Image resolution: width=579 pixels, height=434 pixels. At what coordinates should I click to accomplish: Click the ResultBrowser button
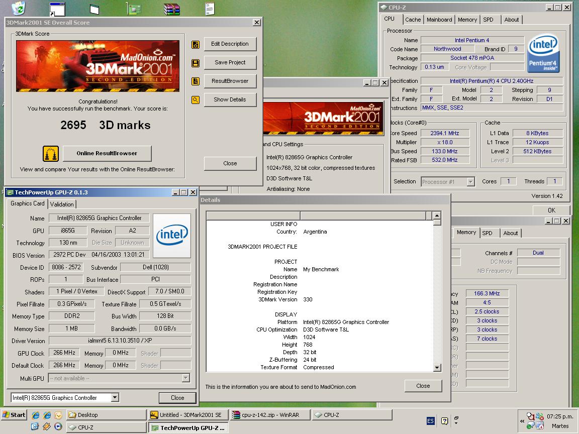pyautogui.click(x=230, y=81)
